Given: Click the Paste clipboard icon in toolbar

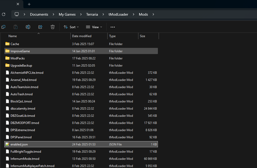Looking at the screenshot, I should [16, 27].
